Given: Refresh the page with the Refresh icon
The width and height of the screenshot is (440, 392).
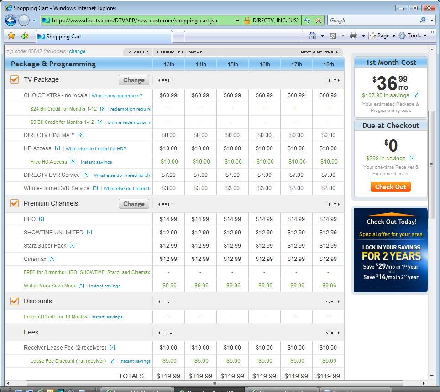Looking at the screenshot, I should [x=307, y=20].
